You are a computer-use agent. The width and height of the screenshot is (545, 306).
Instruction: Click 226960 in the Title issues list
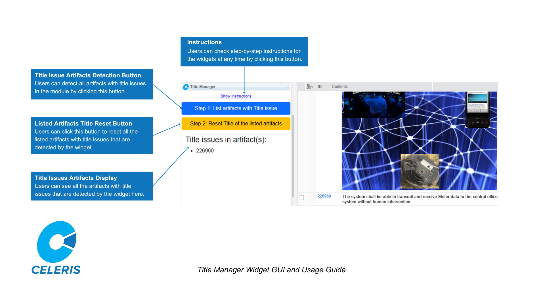click(205, 150)
